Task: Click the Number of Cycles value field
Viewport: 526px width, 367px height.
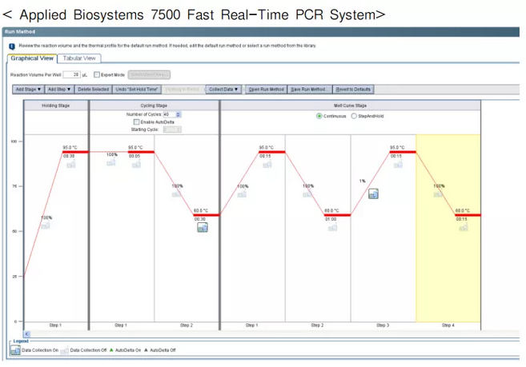Action: (170, 114)
